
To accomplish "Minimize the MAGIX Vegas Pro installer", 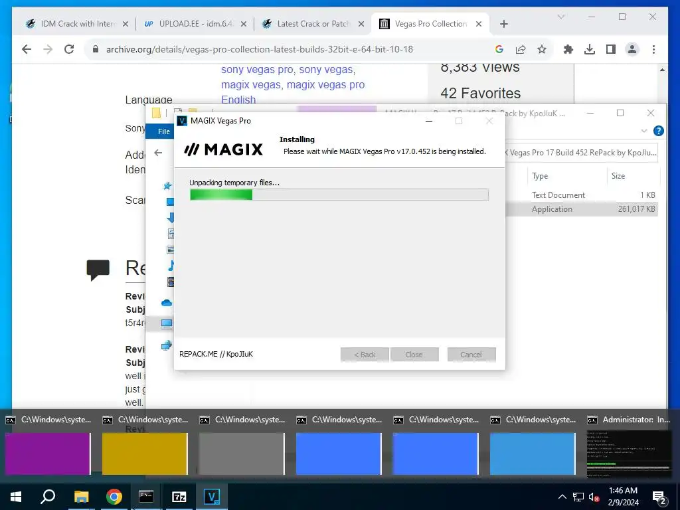I will tap(429, 121).
